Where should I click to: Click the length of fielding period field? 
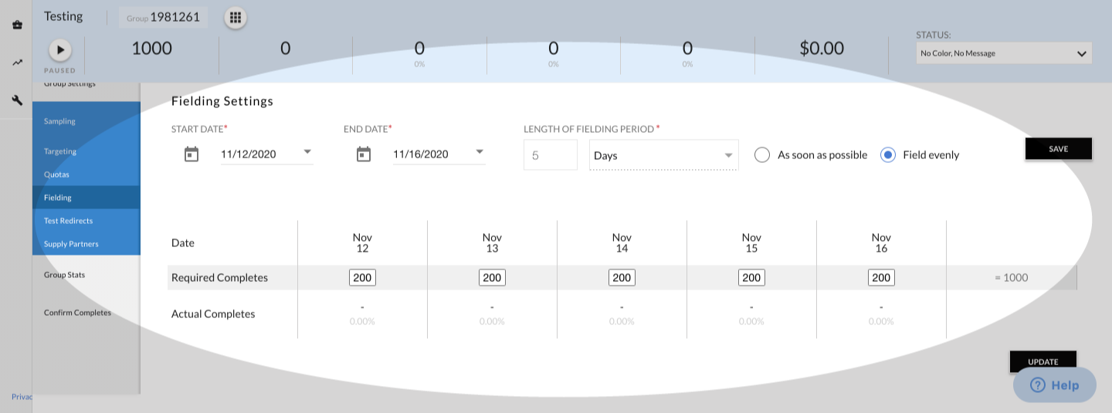(x=551, y=155)
